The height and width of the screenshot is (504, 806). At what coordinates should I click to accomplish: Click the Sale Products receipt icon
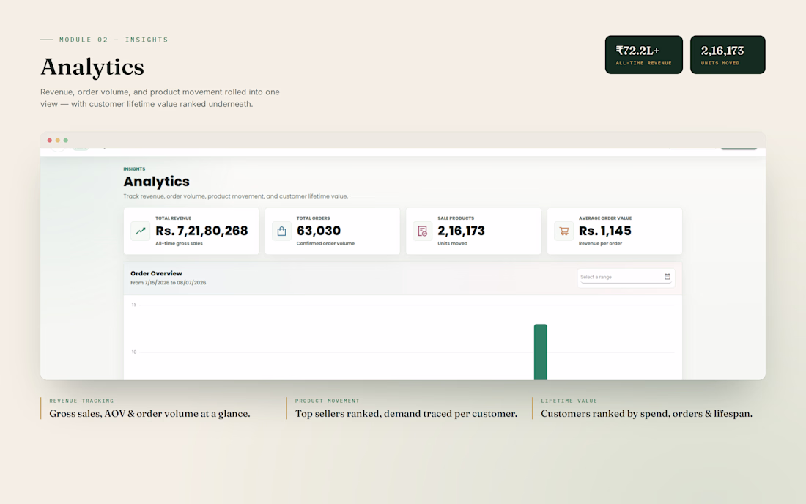[x=423, y=231]
